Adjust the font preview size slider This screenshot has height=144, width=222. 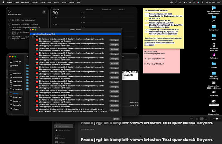(x=217, y=119)
